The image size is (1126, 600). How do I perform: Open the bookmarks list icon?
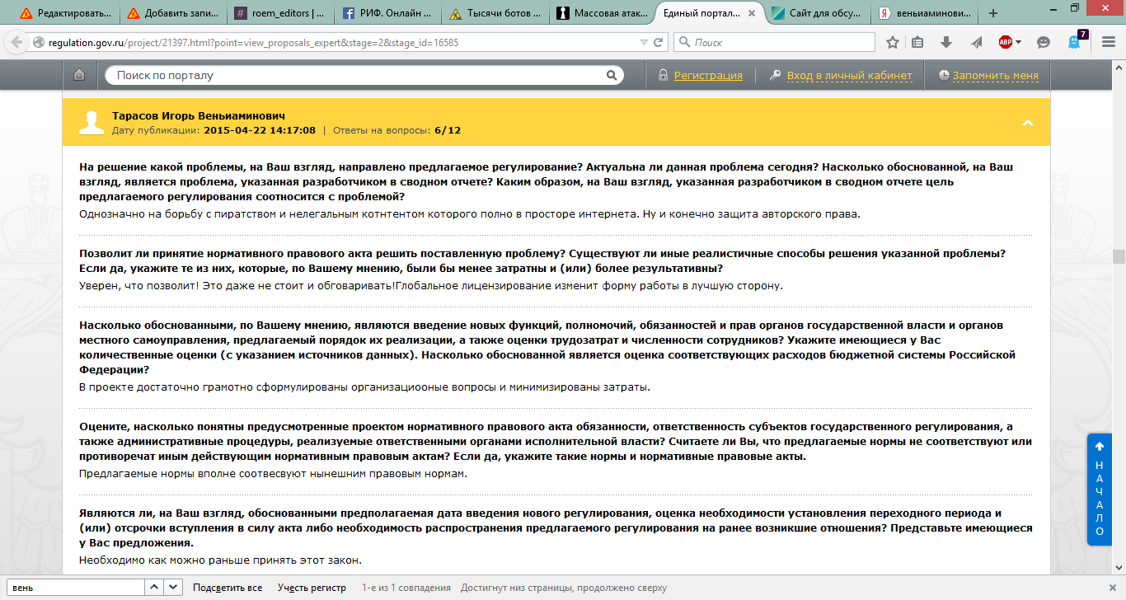pos(917,42)
